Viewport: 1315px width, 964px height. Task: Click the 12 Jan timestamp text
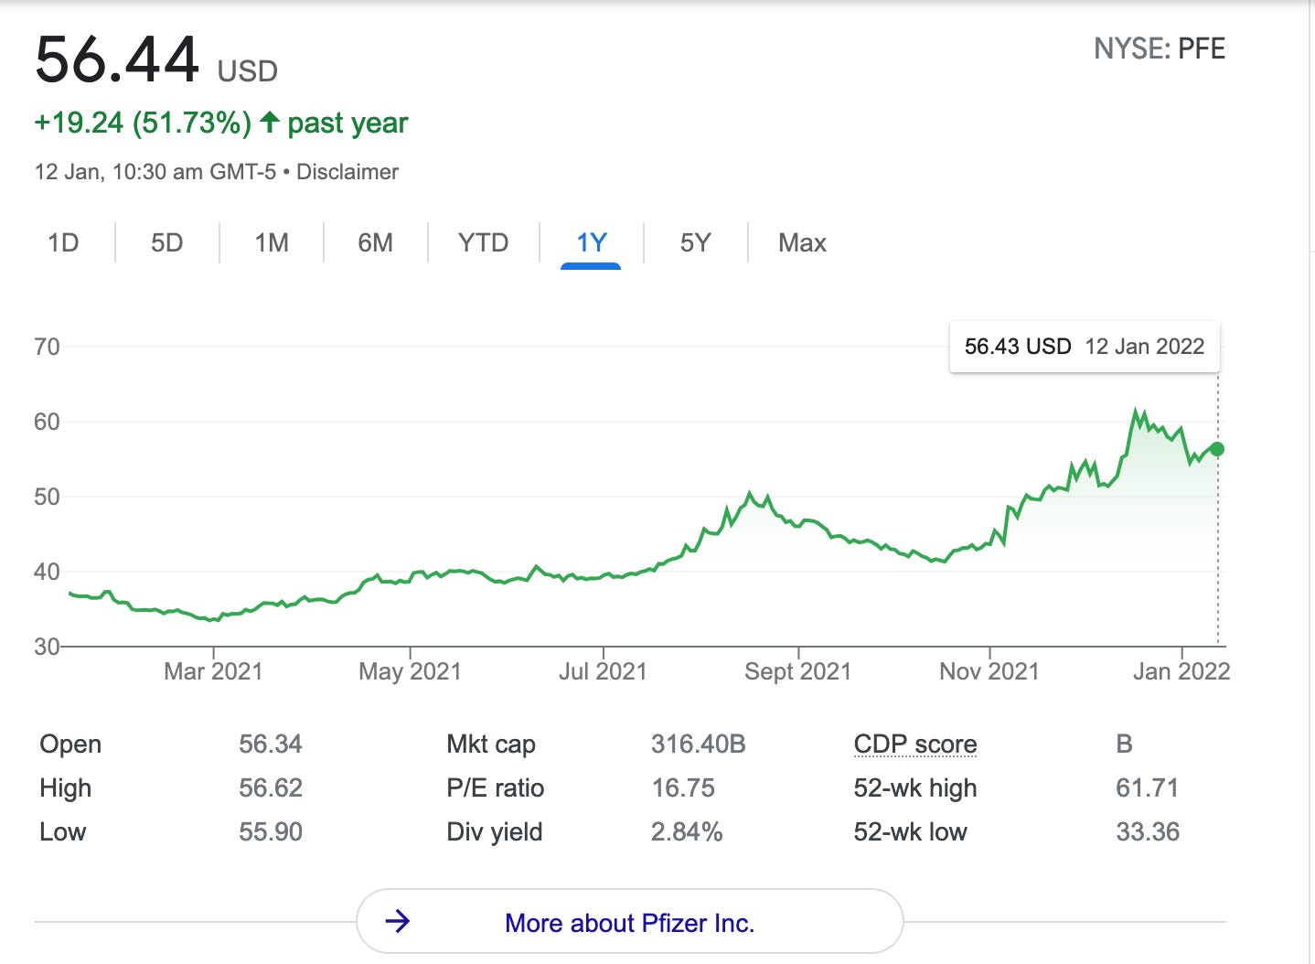(x=155, y=172)
